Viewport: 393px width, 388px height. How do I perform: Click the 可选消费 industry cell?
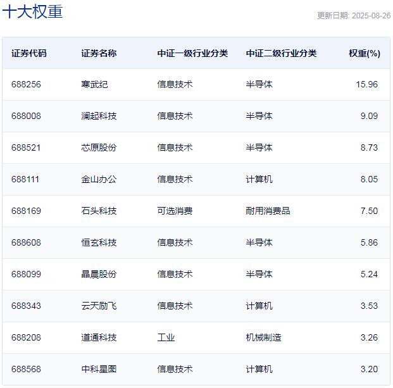click(x=175, y=211)
